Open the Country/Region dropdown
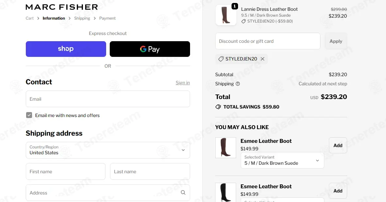Screen dimensions: 386x202 coord(108,150)
